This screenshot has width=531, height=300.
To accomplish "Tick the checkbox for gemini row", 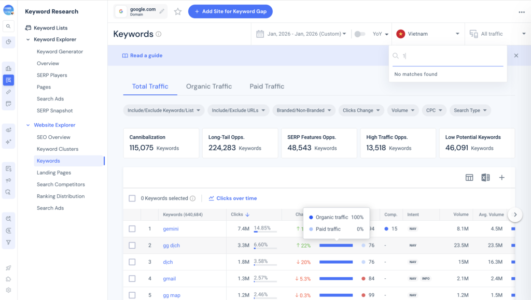I will pos(132,228).
